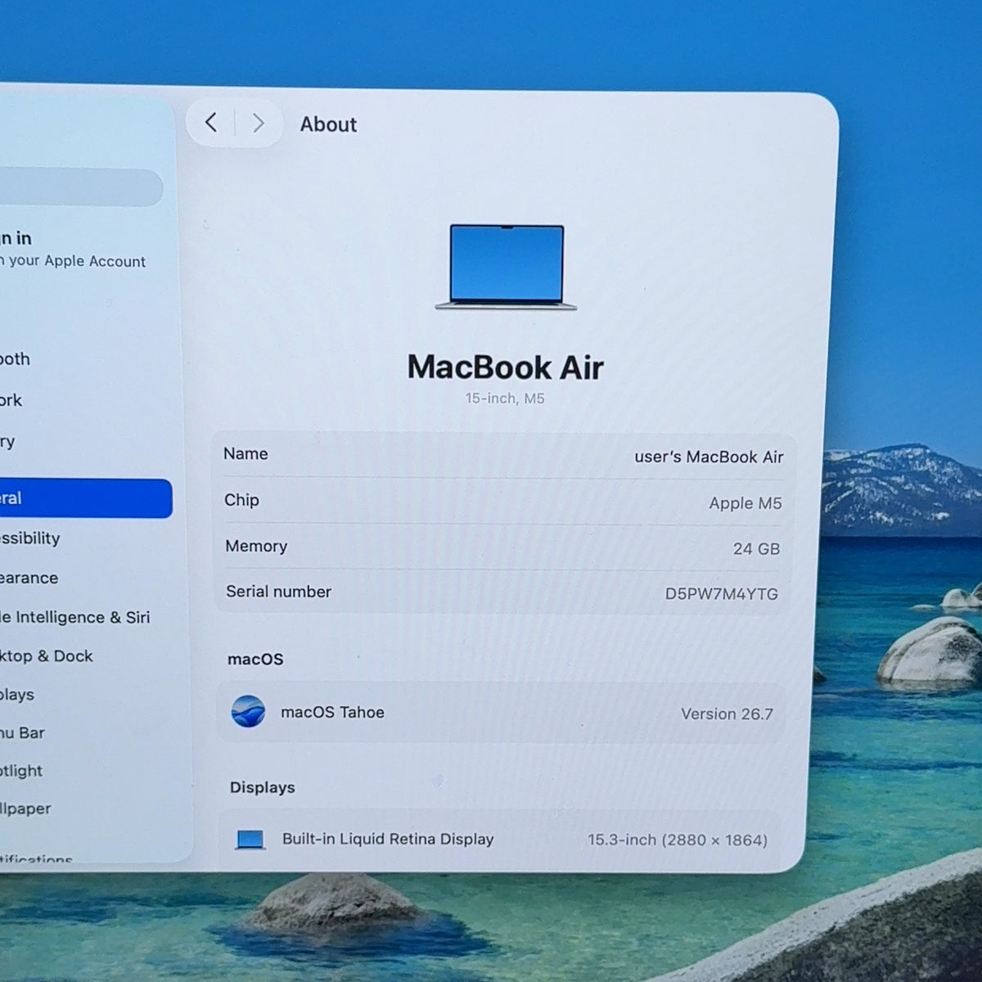Click the macOS Tahoe logo icon
Image resolution: width=982 pixels, height=982 pixels.
click(x=248, y=711)
